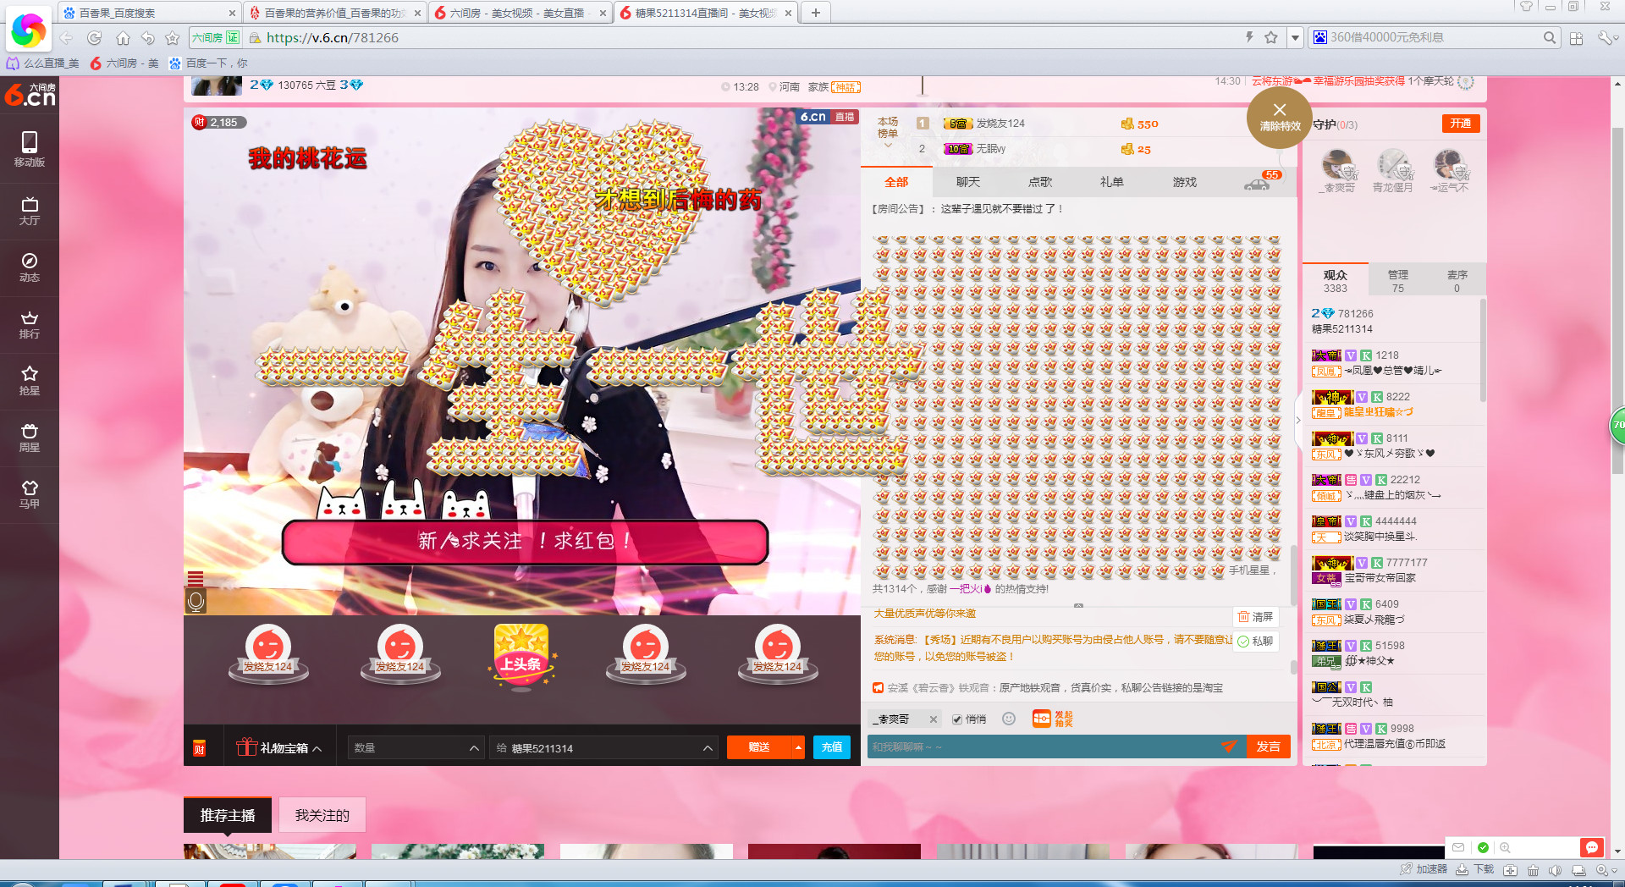Click the 6.cn logo in the sidebar

[30, 94]
